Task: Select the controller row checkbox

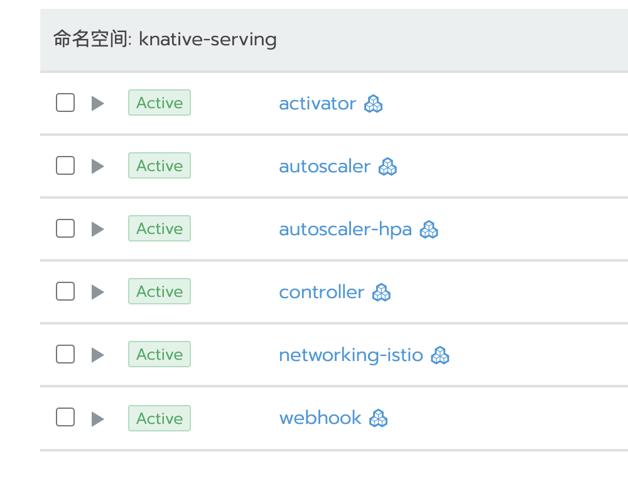Action: pyautogui.click(x=65, y=291)
